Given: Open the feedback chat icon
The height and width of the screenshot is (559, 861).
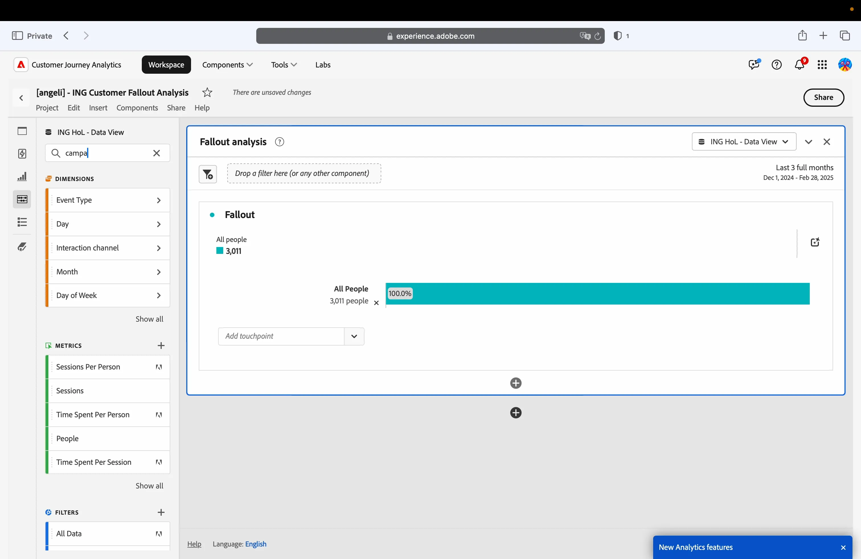Looking at the screenshot, I should click(754, 65).
